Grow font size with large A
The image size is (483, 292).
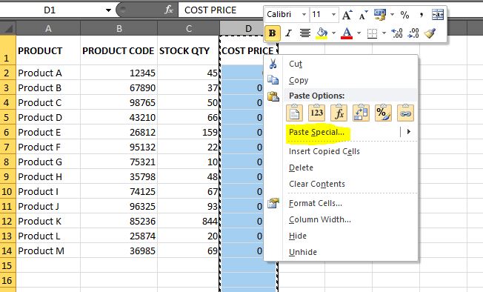(347, 15)
